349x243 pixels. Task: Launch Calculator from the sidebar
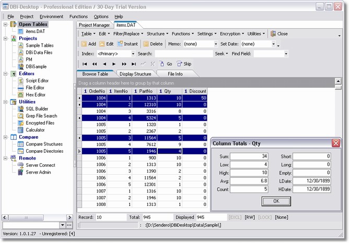click(x=35, y=130)
